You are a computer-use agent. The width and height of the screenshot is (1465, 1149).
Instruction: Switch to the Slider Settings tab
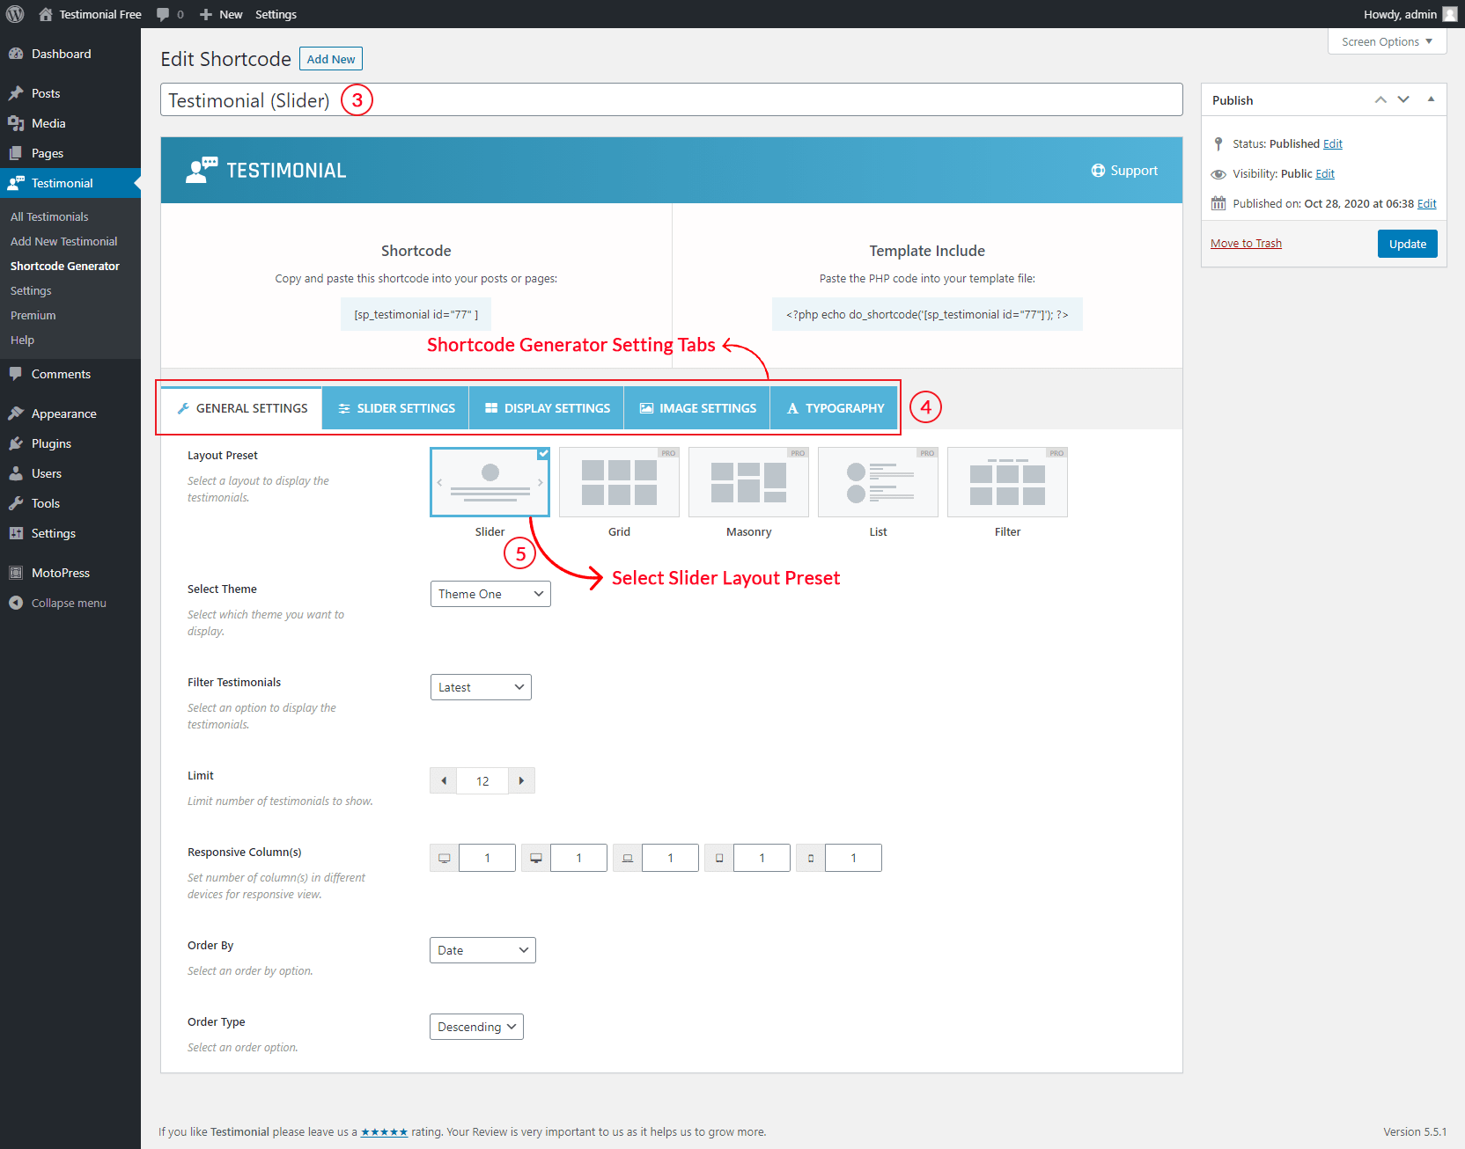click(x=395, y=408)
